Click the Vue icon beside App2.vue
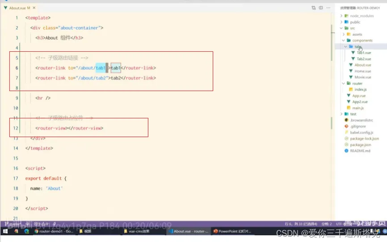The width and height of the screenshot is (387, 242). click(x=349, y=102)
